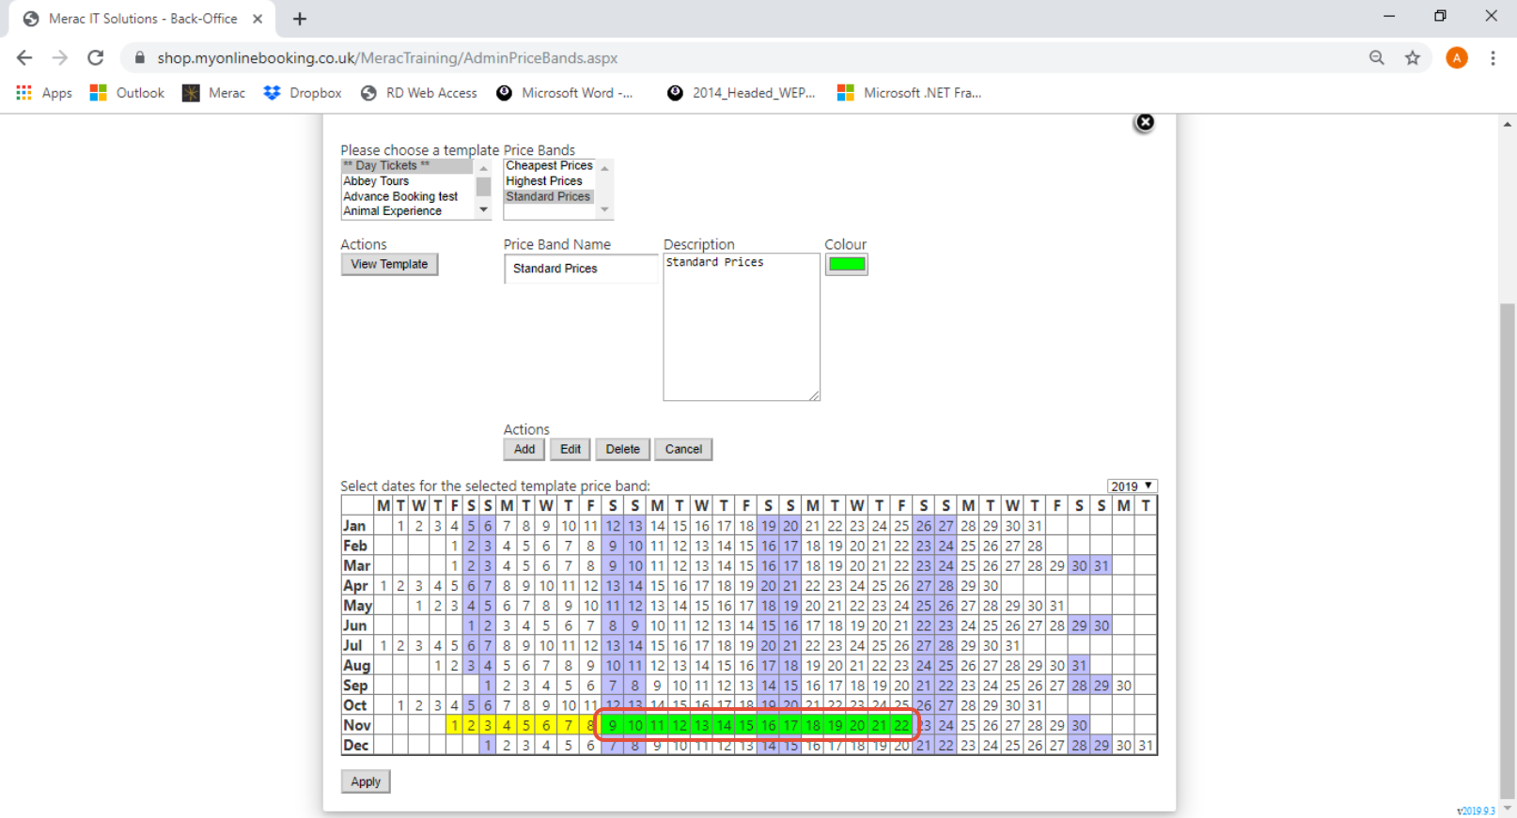Select the Advance Booking test template
This screenshot has height=818, width=1517.
pos(407,196)
